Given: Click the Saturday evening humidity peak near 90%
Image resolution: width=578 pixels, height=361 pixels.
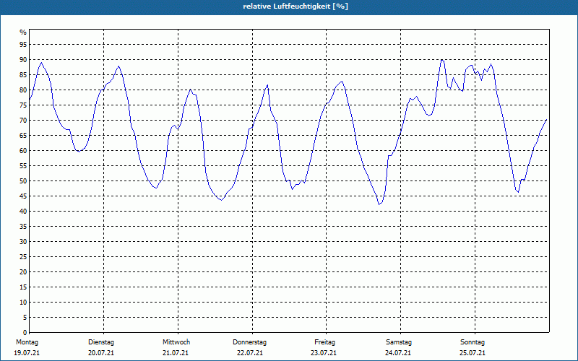Looking at the screenshot, I should (442, 60).
